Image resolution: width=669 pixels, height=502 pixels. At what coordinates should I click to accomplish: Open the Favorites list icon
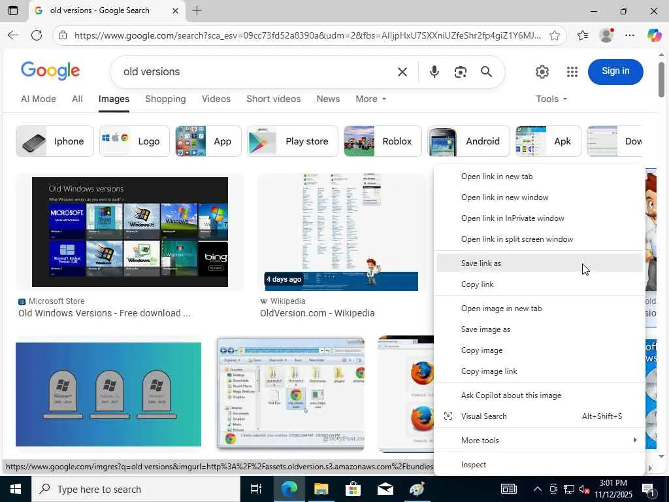click(x=583, y=35)
